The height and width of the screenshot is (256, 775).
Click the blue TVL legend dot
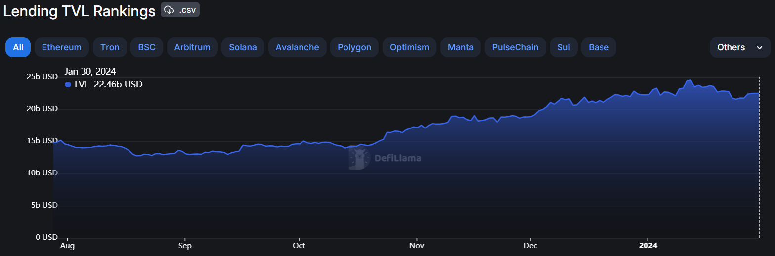(x=68, y=85)
